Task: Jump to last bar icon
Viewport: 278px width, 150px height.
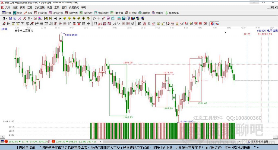Action: point(50,18)
